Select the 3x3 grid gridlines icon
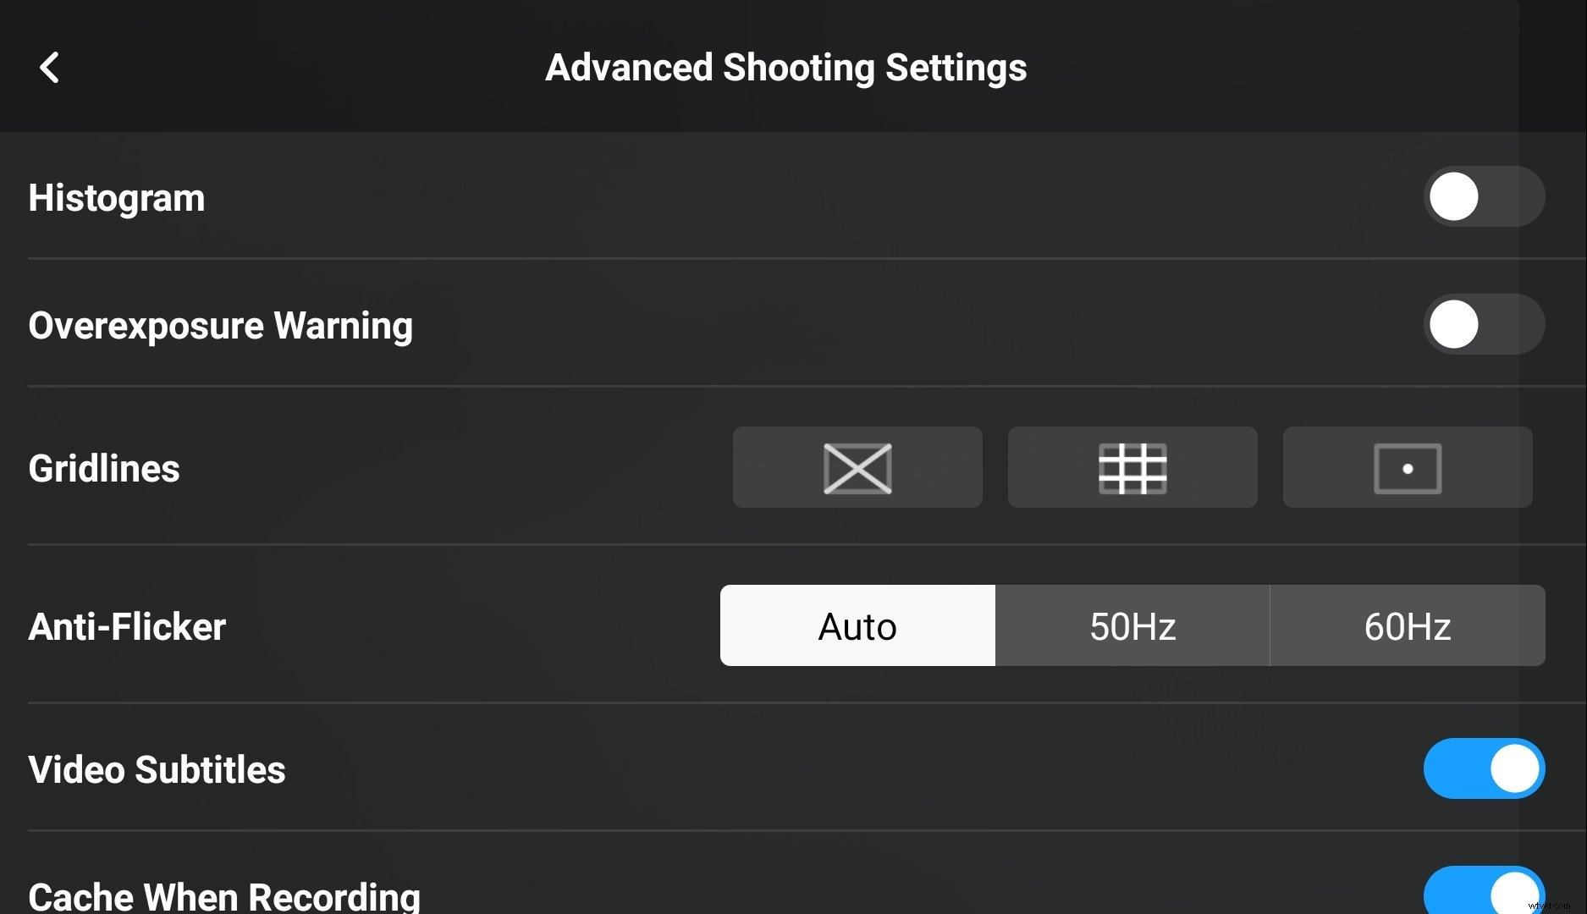Image resolution: width=1587 pixels, height=914 pixels. tap(1132, 467)
